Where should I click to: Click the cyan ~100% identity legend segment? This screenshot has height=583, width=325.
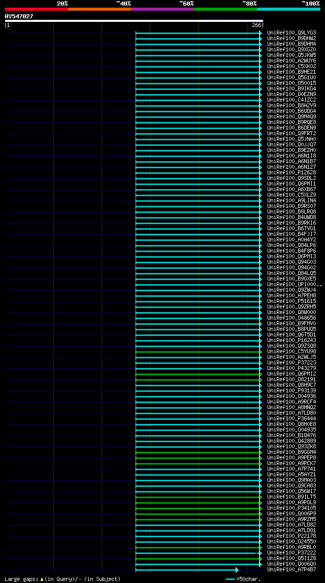pos(288,9)
